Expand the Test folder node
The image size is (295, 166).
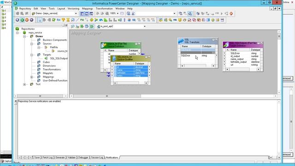[x=24, y=84]
